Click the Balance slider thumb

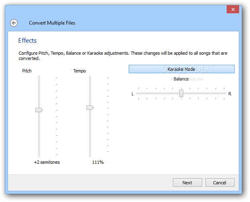pyautogui.click(x=181, y=93)
